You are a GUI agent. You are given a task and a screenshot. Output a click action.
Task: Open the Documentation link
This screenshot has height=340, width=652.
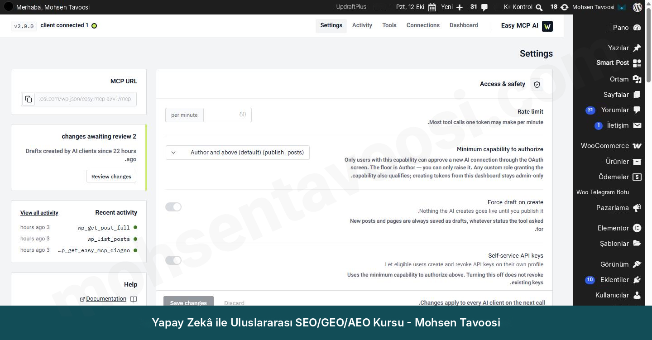[106, 299]
